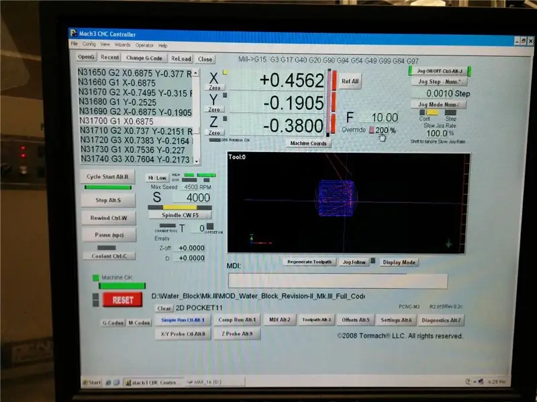Switch to Toolpath Alt-3 screen
This screenshot has height=402, width=537.
(316, 320)
